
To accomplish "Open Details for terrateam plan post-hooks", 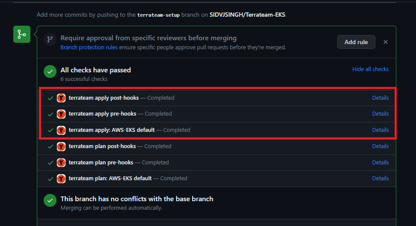I will (380, 146).
